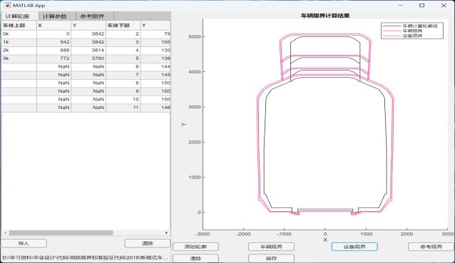
Task: Switch to the 计算参数 tab
Action: tap(54, 16)
